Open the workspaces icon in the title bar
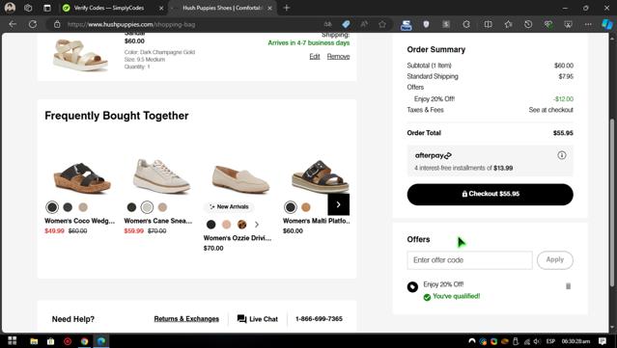Image resolution: width=617 pixels, height=348 pixels. pyautogui.click(x=28, y=8)
